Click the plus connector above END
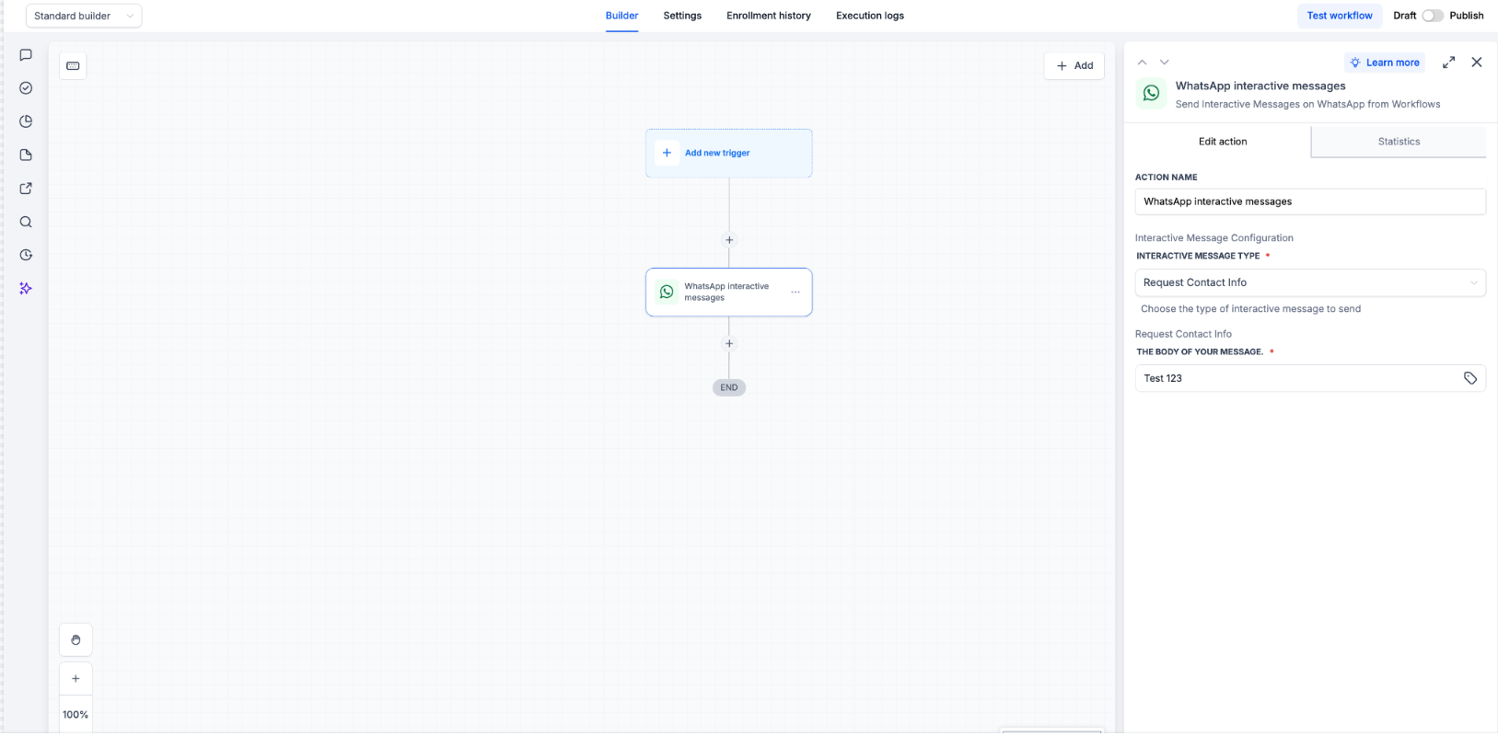This screenshot has width=1498, height=736. [729, 344]
